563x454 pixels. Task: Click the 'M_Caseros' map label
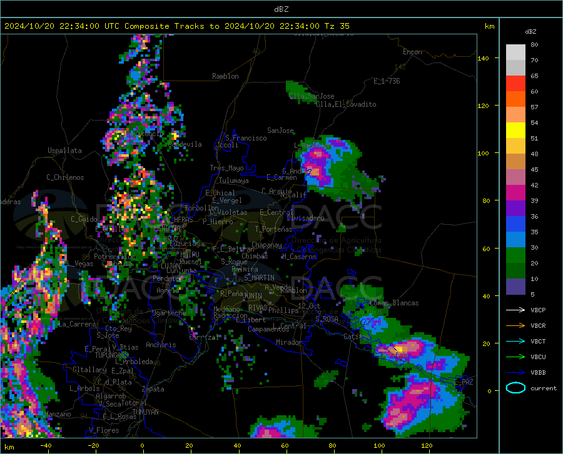pyautogui.click(x=299, y=256)
